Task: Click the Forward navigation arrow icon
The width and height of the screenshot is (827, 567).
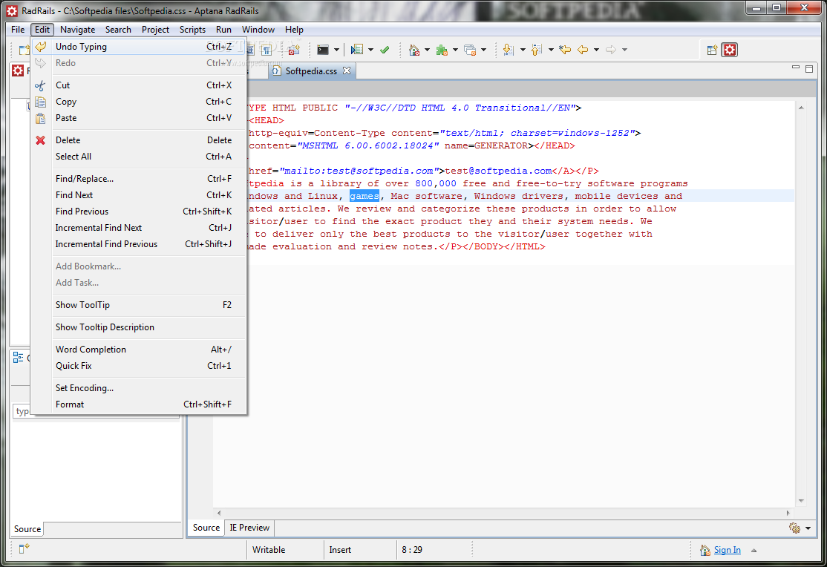Action: tap(611, 50)
